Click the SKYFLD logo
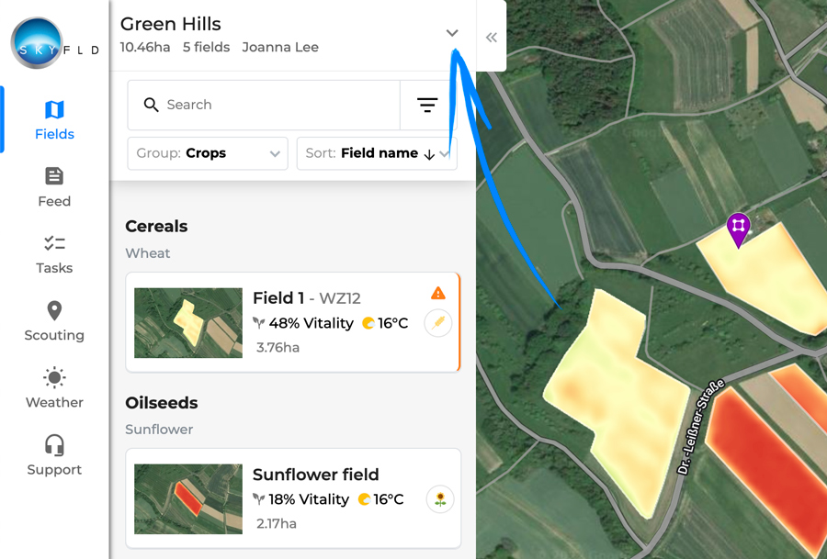Image resolution: width=827 pixels, height=559 pixels. pos(54,43)
